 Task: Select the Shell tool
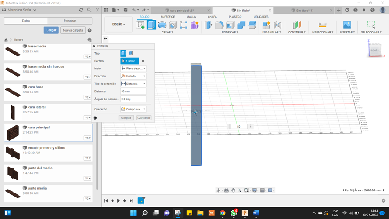click(230, 25)
